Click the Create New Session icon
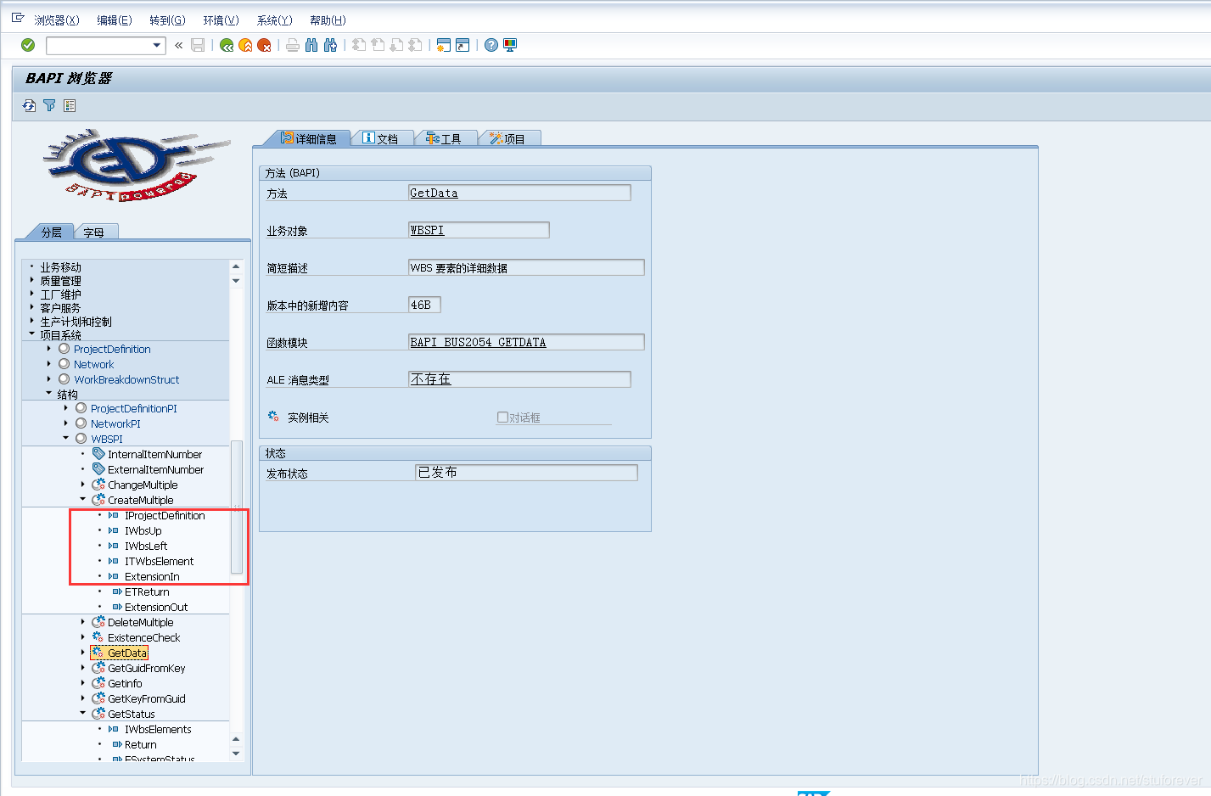Screen dimensions: 1211x796 click(443, 45)
